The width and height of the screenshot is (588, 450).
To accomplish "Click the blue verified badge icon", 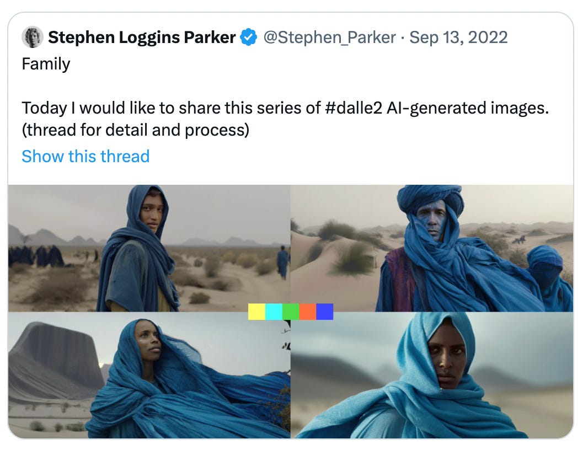I will click(x=248, y=37).
